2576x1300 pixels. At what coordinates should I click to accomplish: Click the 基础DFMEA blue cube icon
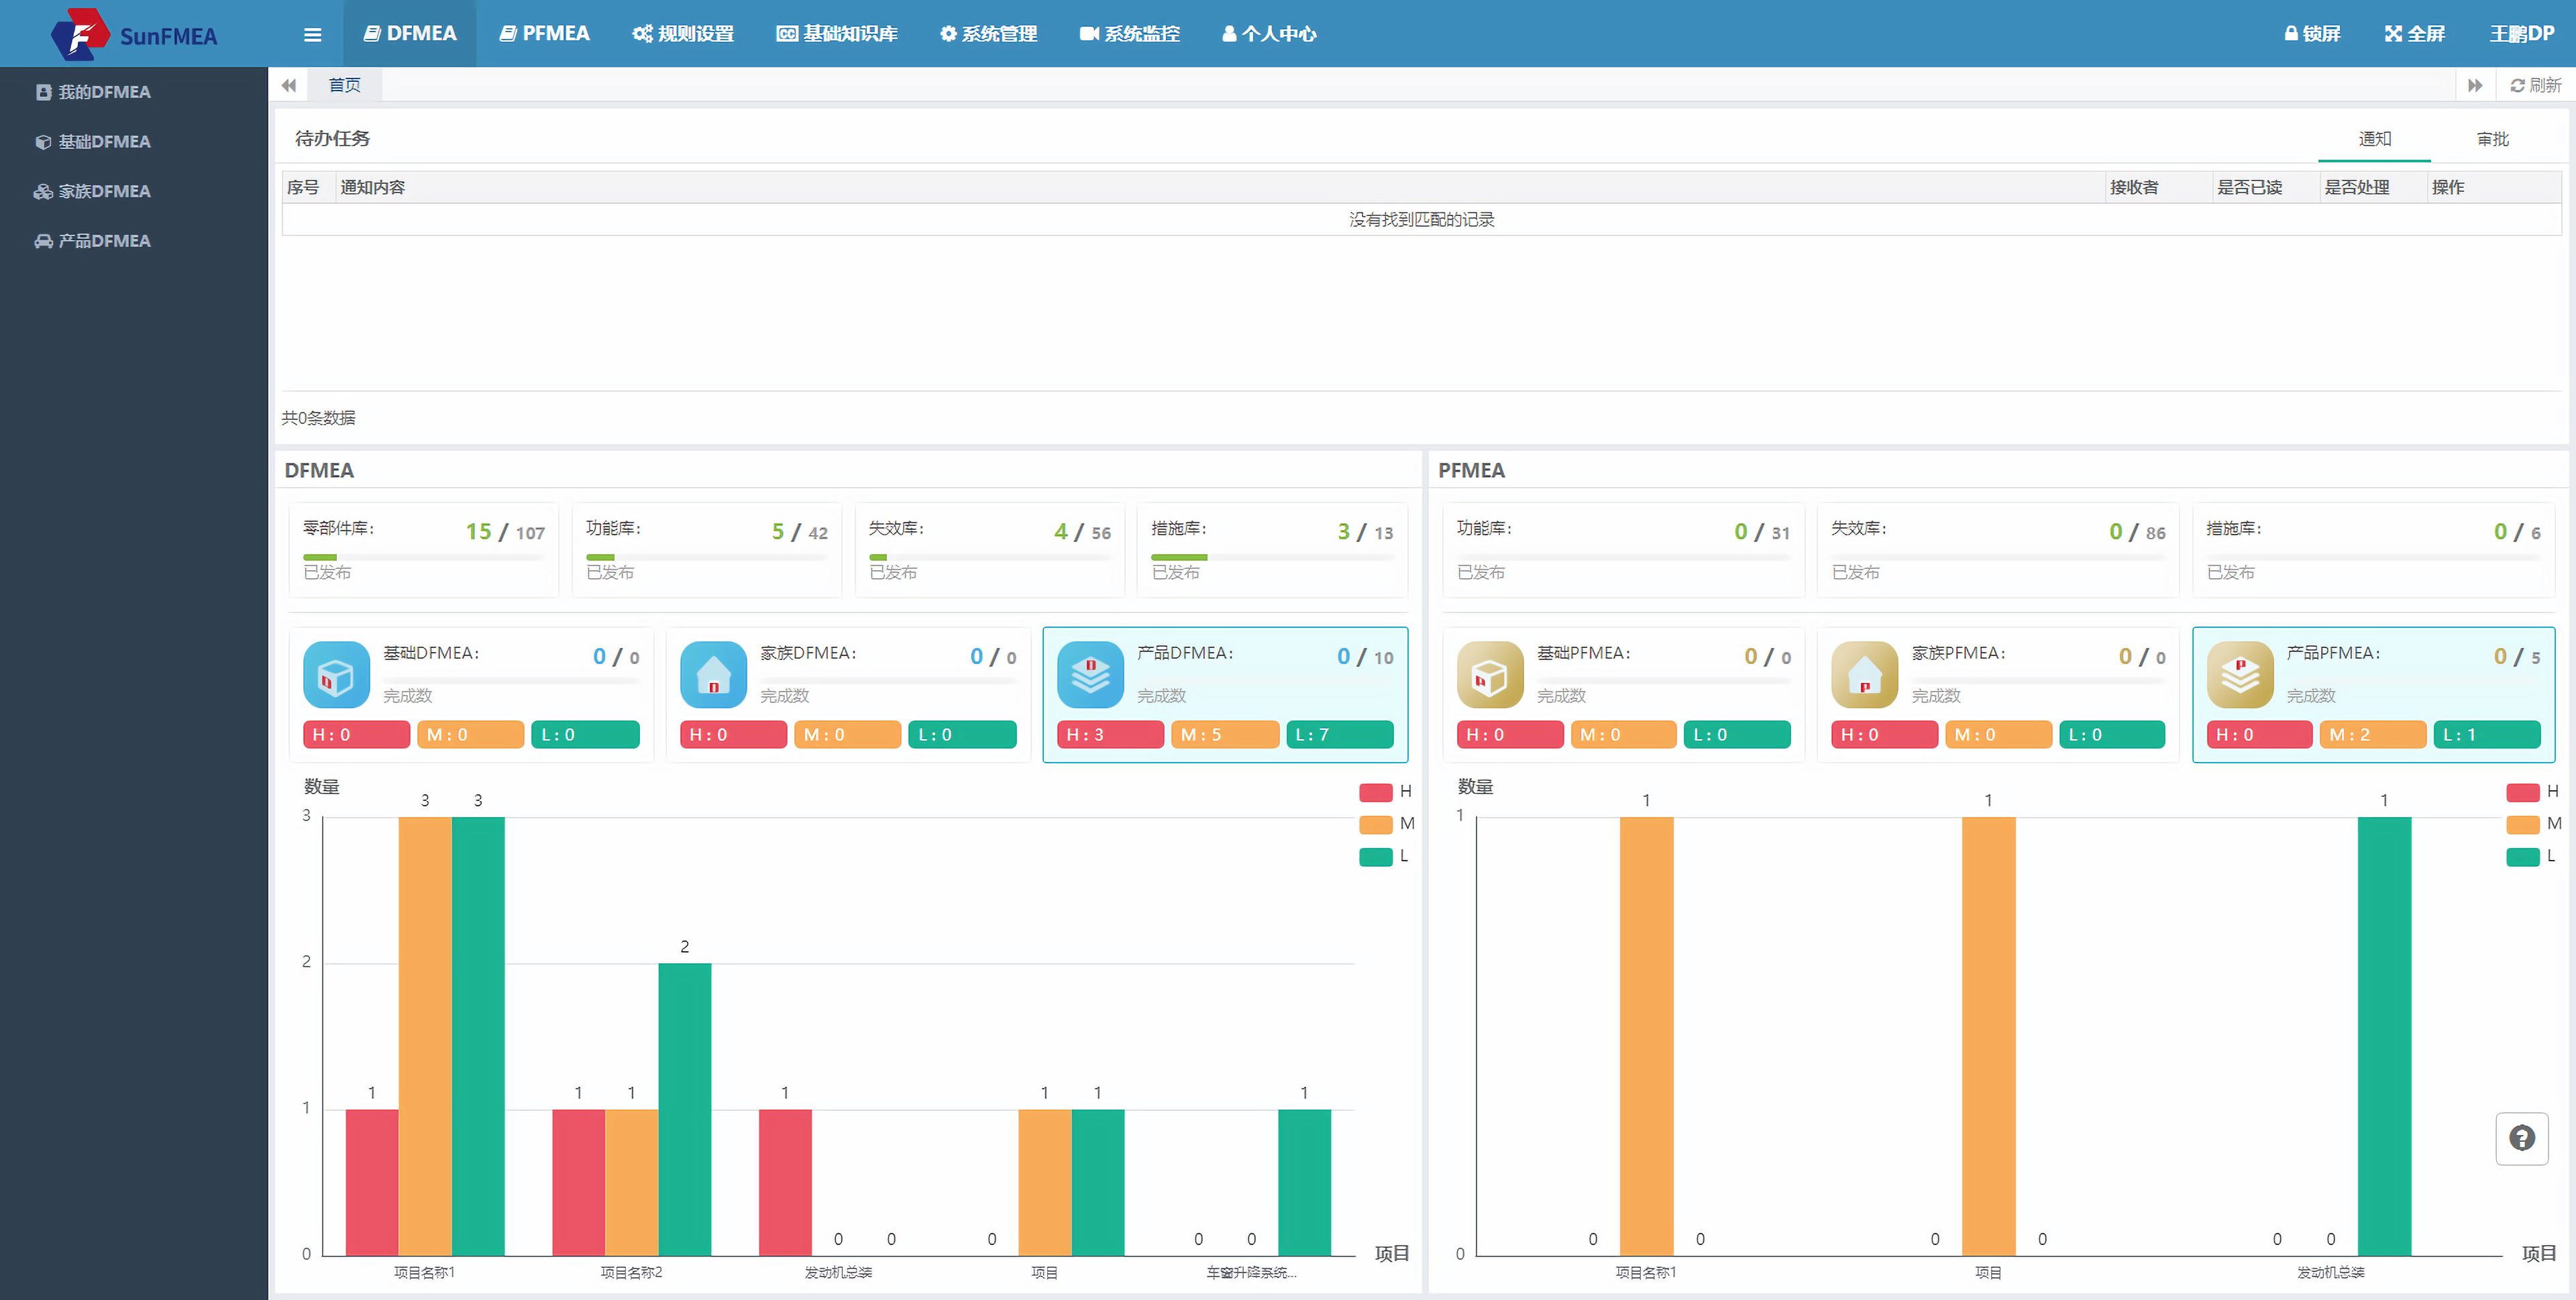click(x=336, y=675)
